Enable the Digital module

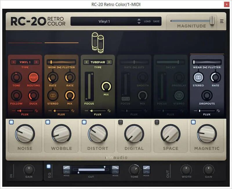121,122
